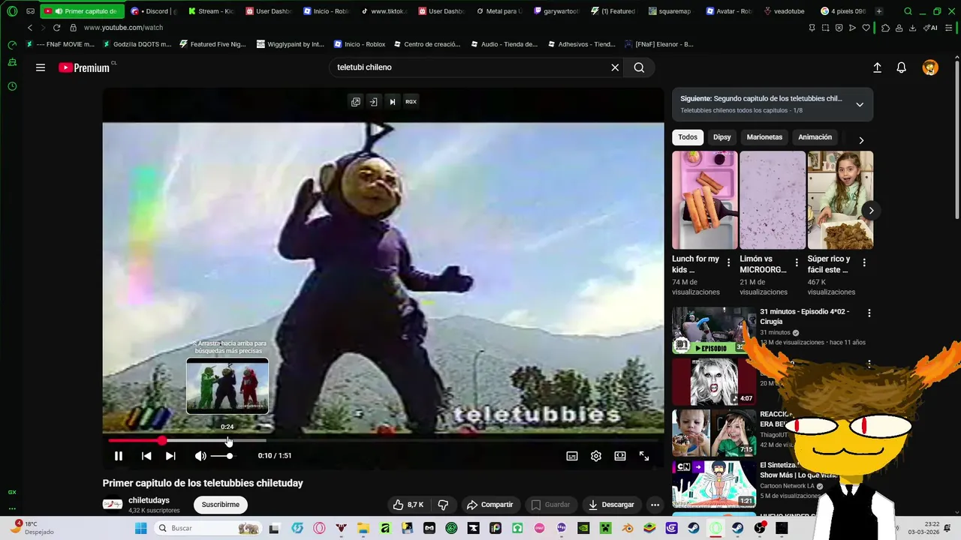Dislike the video
The image size is (961, 540).
[443, 505]
